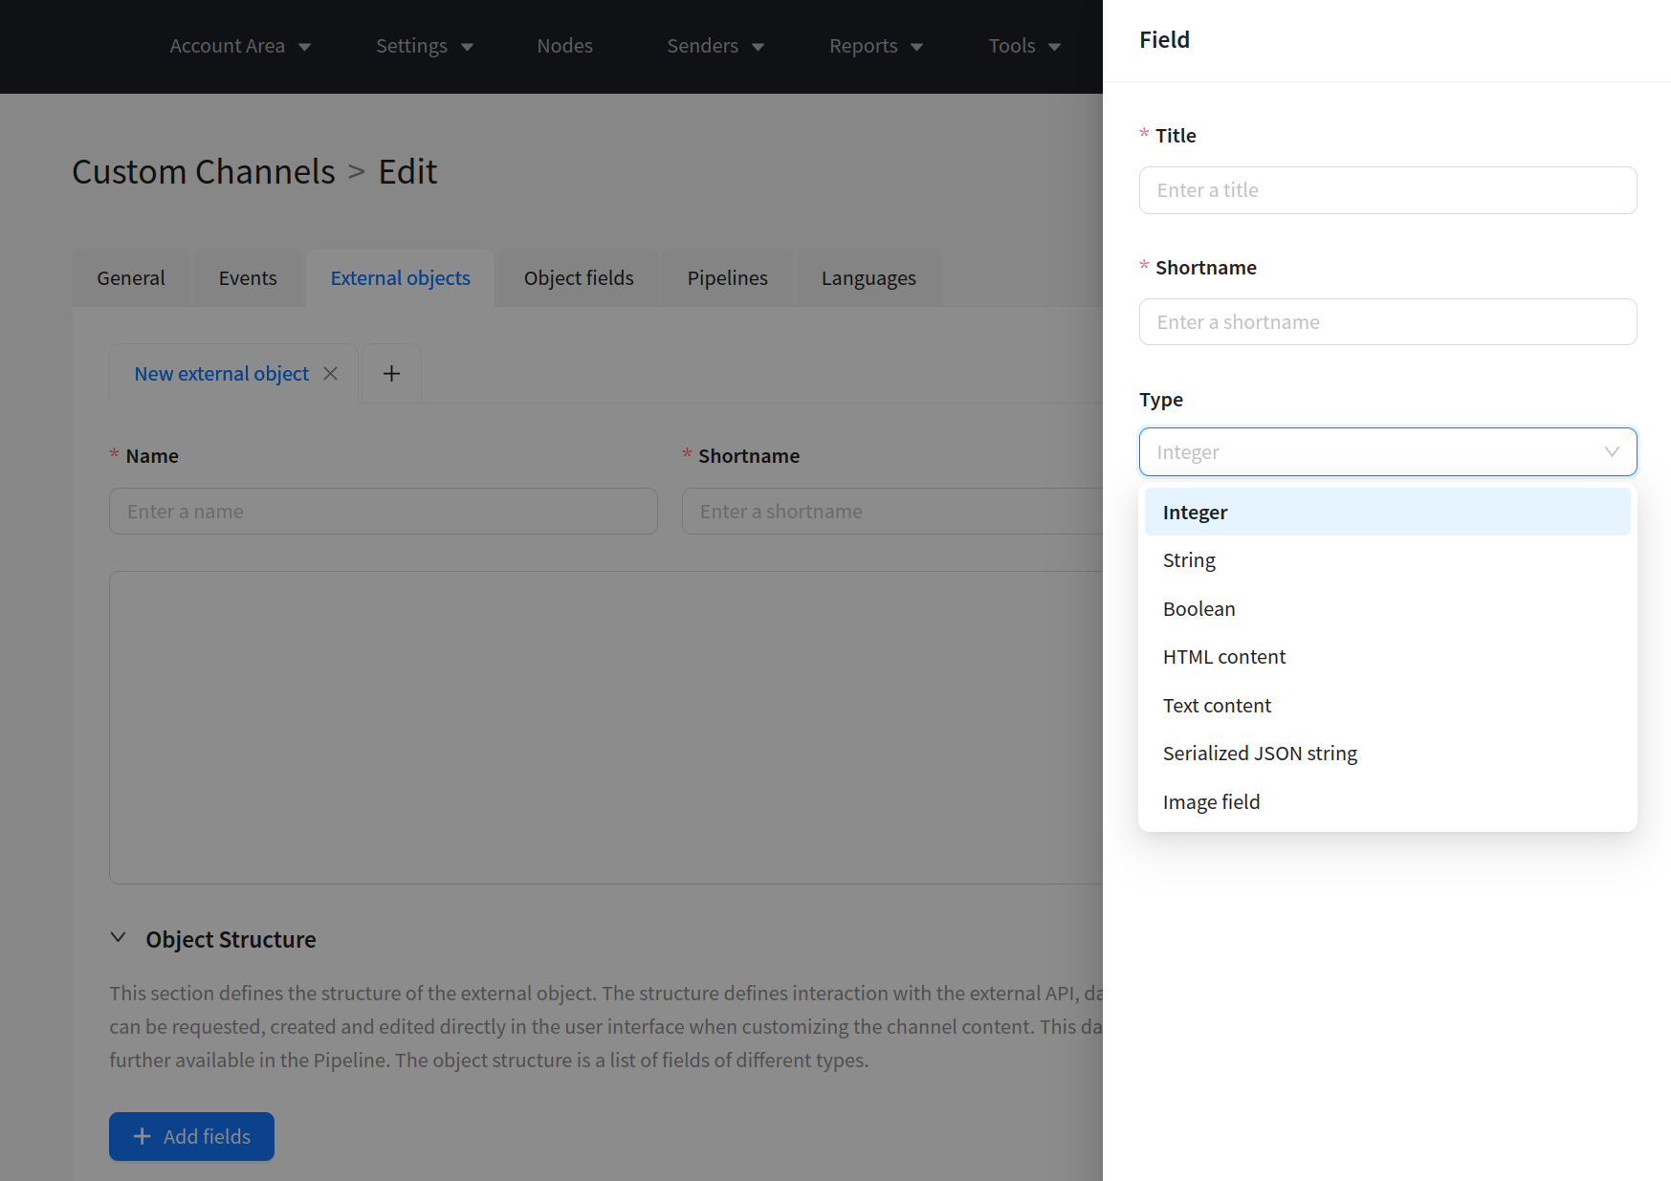This screenshot has width=1671, height=1181.
Task: Click the Custom Channels breadcrumb link
Action: [x=204, y=172]
